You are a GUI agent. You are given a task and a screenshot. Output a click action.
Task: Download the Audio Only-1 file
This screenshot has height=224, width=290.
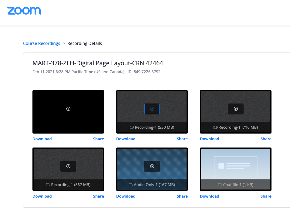[x=126, y=196]
